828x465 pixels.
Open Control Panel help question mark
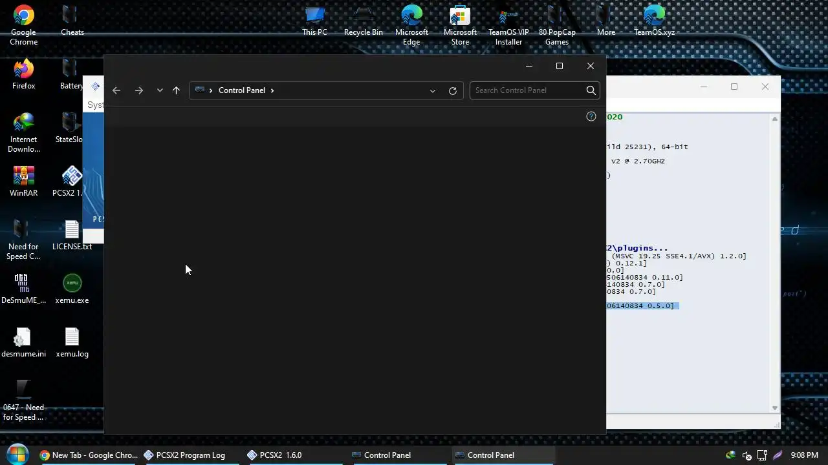591,116
